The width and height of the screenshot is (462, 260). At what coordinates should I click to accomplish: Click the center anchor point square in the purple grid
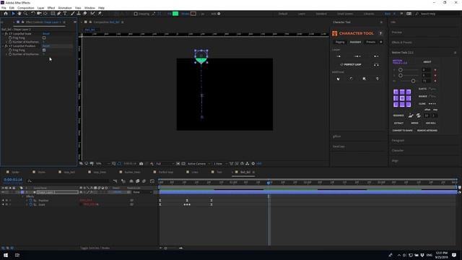[402, 98]
